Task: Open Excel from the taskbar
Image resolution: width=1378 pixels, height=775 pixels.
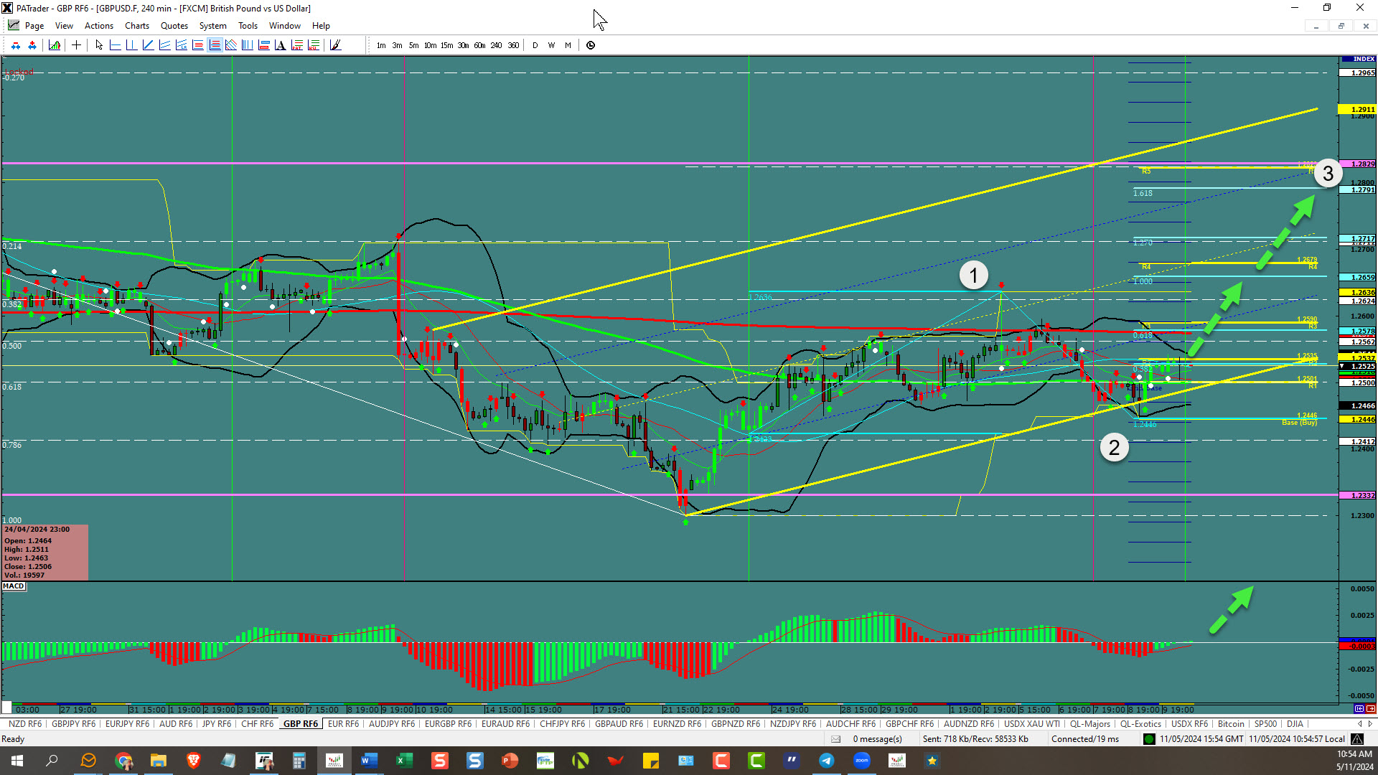Action: tap(404, 761)
